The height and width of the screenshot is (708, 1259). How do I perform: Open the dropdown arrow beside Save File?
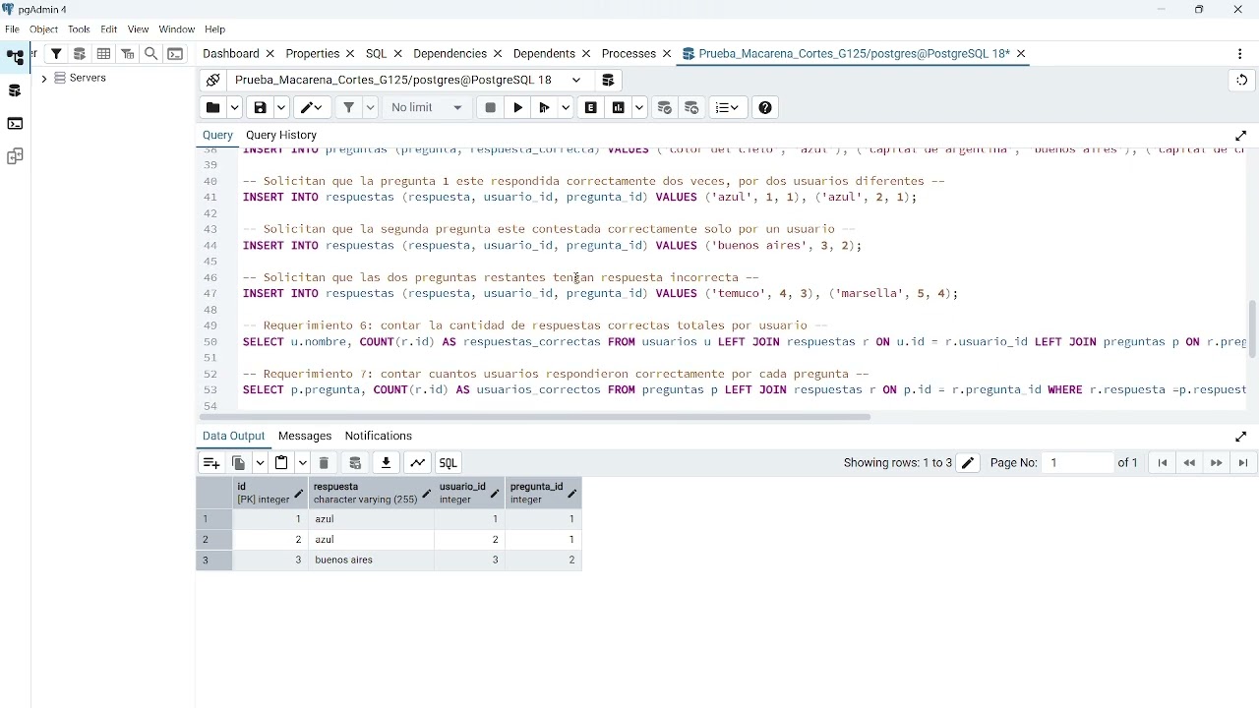281,108
